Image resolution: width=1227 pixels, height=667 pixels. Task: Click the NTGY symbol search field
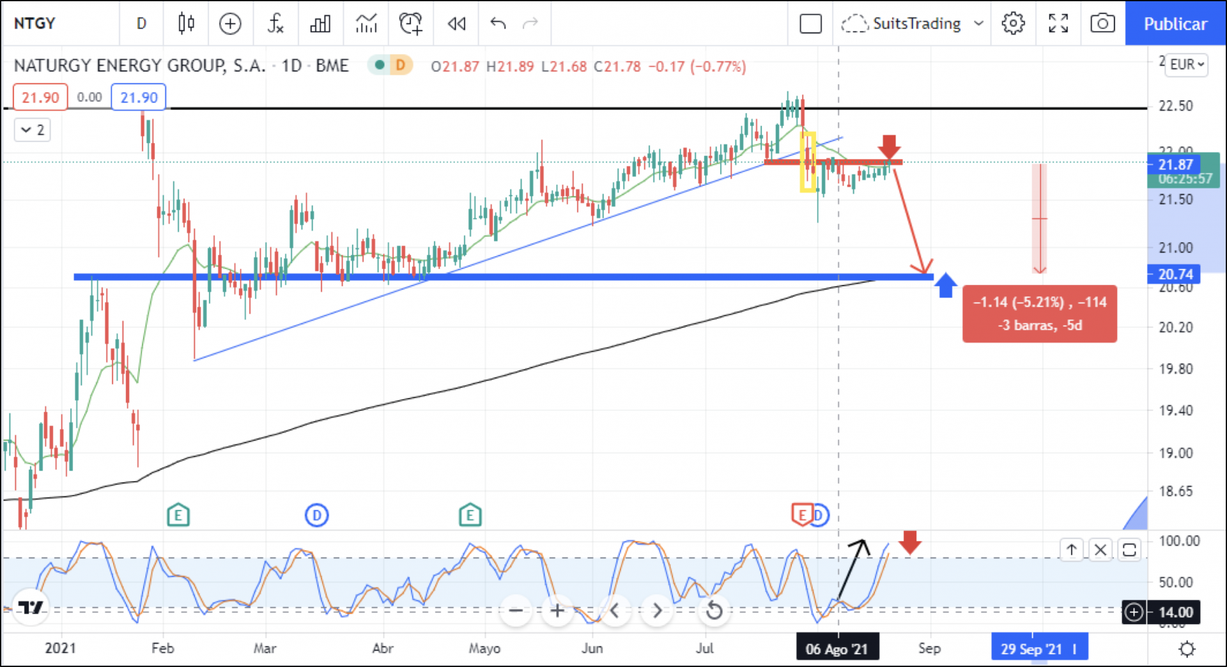(x=35, y=24)
